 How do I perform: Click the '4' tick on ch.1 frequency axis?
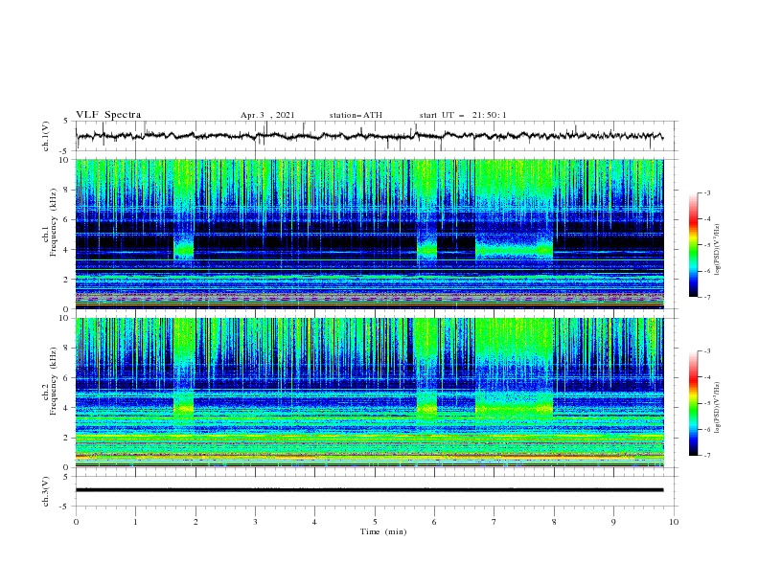[x=67, y=250]
